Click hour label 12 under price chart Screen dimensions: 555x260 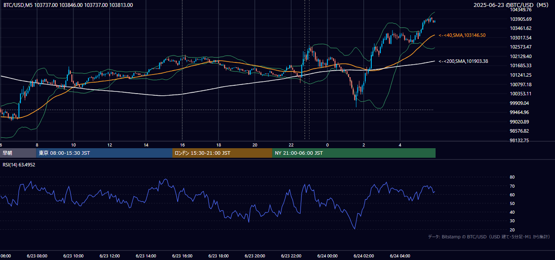coord(110,145)
